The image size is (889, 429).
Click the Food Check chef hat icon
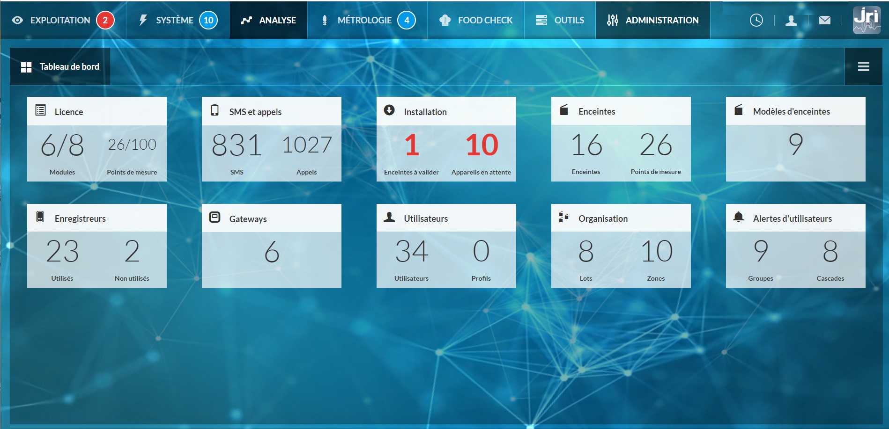[x=445, y=20]
